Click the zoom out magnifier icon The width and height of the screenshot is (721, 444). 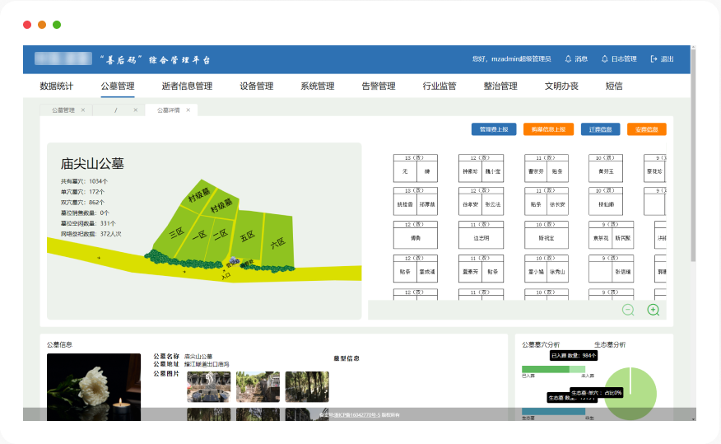pos(628,310)
